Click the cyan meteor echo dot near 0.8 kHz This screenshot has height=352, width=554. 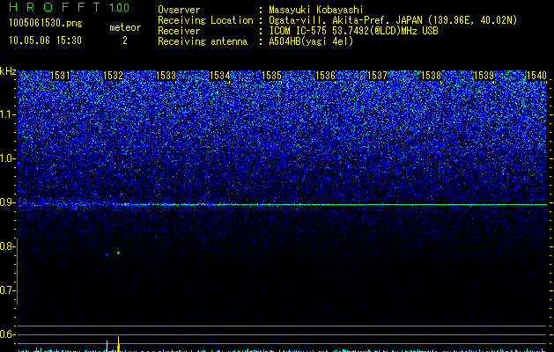click(x=118, y=253)
